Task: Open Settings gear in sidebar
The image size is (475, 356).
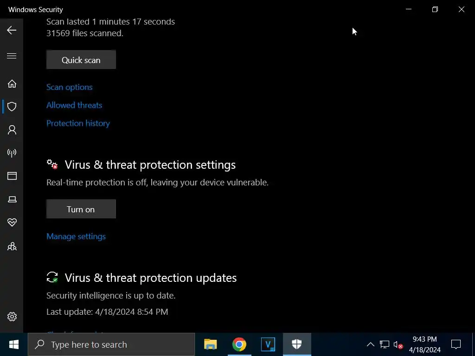Action: 12,317
